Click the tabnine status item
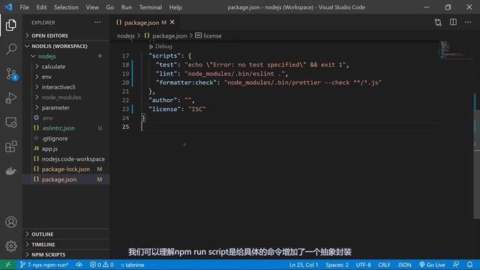Image resolution: width=480 pixels, height=270 pixels. pyautogui.click(x=132, y=265)
